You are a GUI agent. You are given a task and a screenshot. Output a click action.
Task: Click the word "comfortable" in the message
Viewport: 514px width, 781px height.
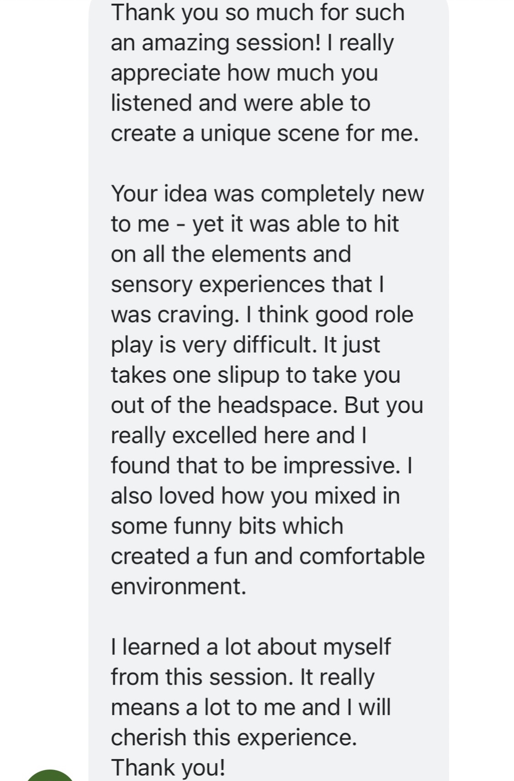click(362, 556)
